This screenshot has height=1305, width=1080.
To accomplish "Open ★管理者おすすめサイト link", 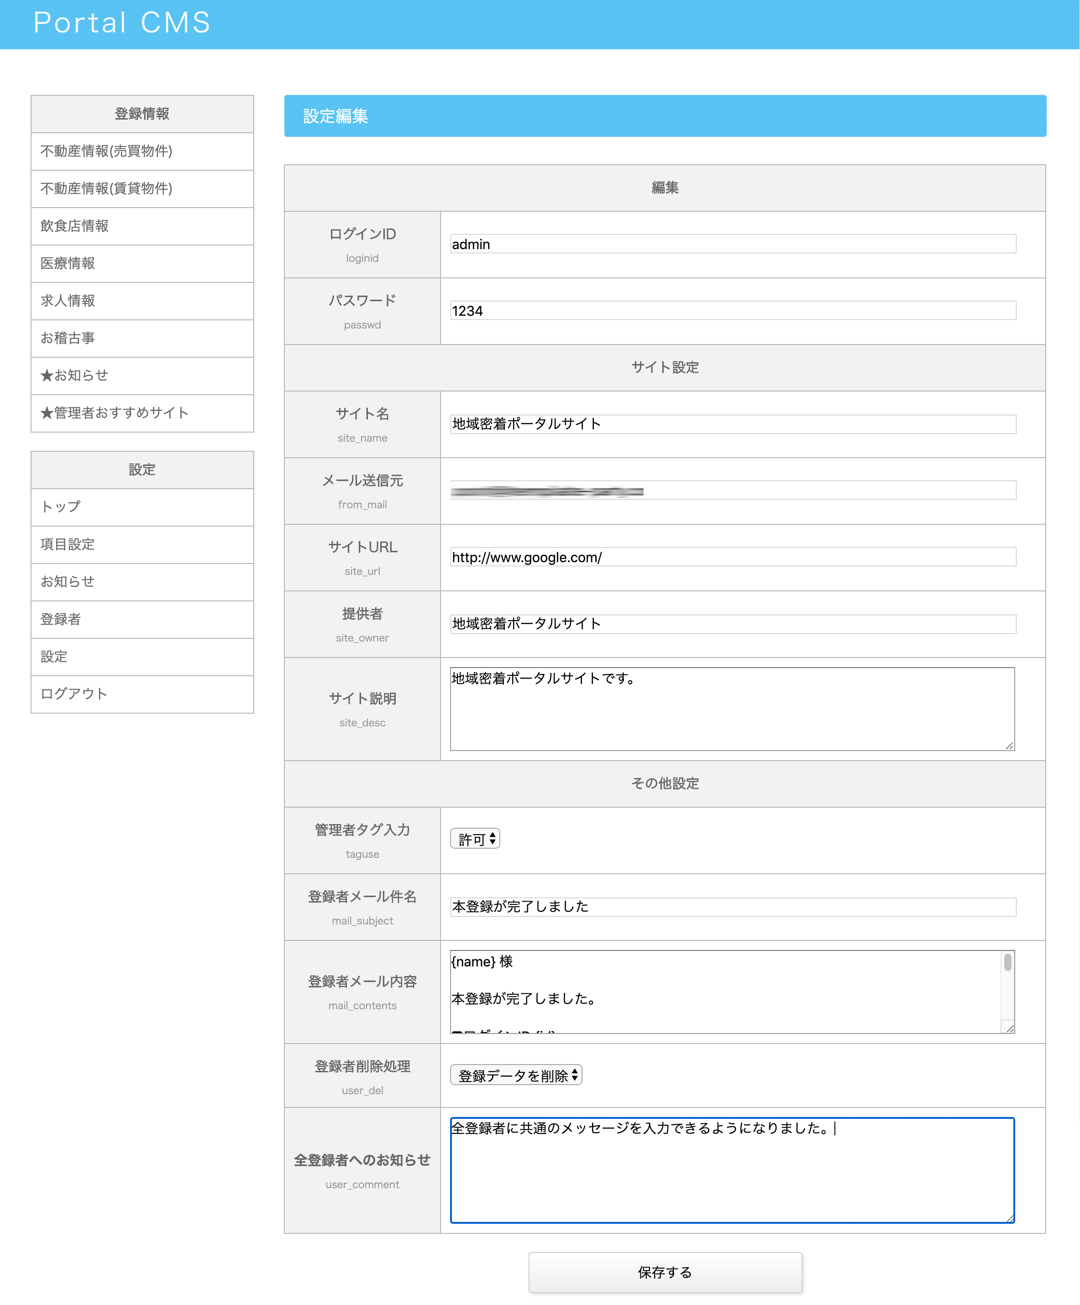I will (142, 412).
